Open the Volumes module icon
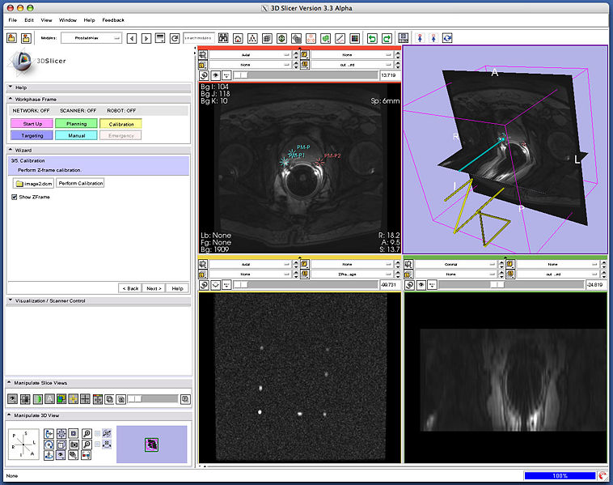Screen dimensions: 613x485 tap(267, 38)
